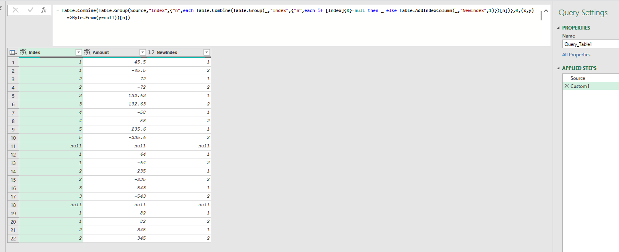Image resolution: width=619 pixels, height=252 pixels.
Task: Select row number 1
Action: coord(13,62)
